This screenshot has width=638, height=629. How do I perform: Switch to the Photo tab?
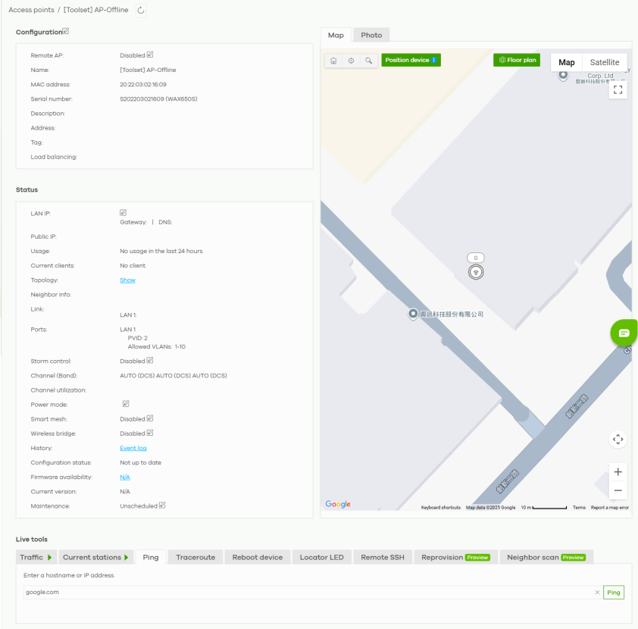click(371, 36)
